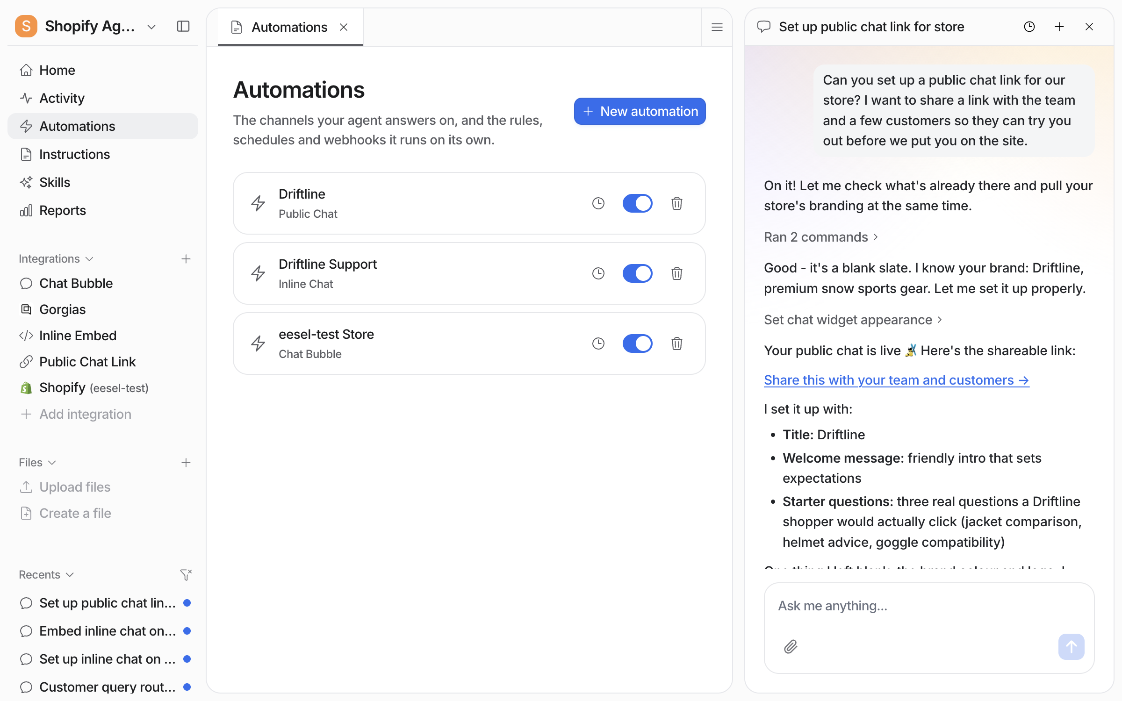Collapse the Recents section
Viewport: 1122px width, 701px height.
tap(46, 574)
